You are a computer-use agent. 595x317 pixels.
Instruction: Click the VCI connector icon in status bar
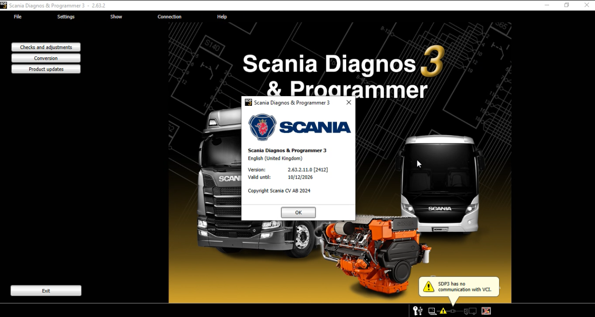point(453,311)
